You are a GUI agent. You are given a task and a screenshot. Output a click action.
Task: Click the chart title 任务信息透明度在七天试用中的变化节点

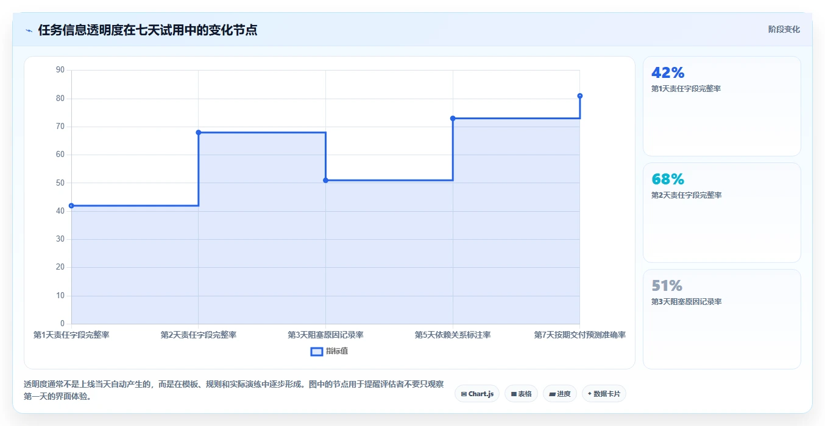click(x=147, y=30)
